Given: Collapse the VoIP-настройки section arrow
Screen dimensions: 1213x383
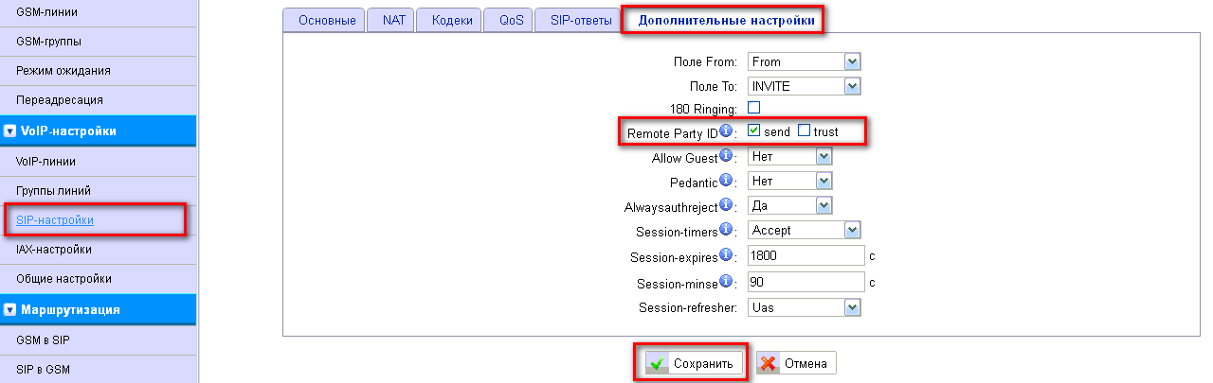Looking at the screenshot, I should pyautogui.click(x=9, y=131).
